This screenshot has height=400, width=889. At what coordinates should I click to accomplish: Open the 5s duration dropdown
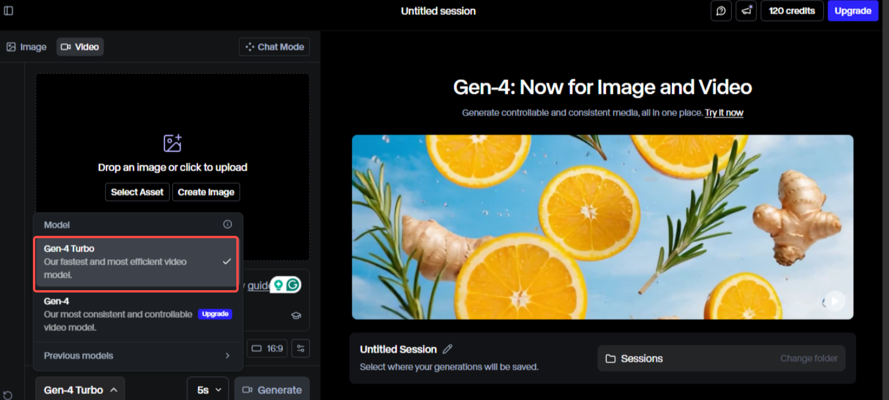tap(208, 390)
